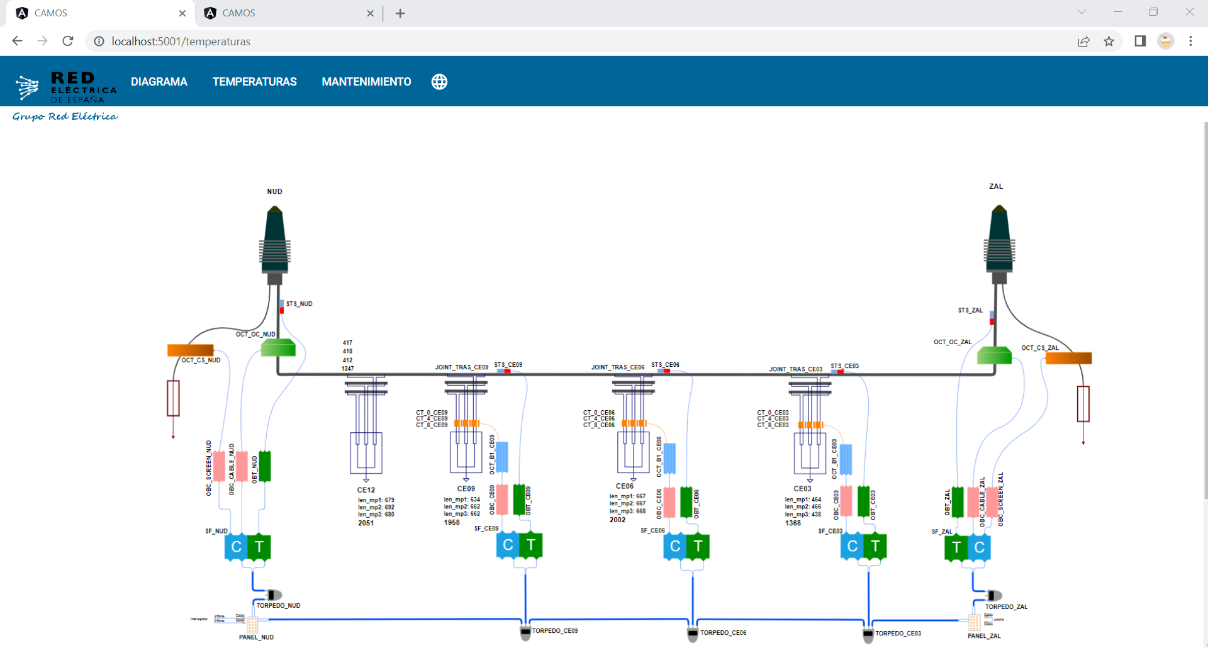
Task: Click the CE09 joint chamber box
Action: click(x=466, y=452)
